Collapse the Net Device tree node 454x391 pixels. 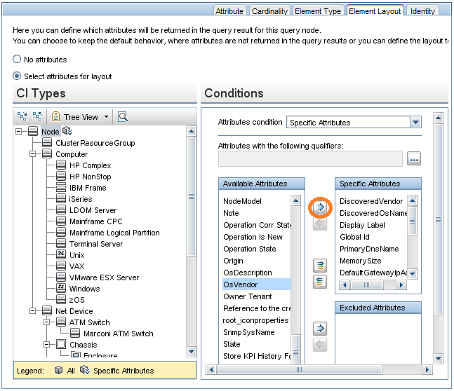click(x=32, y=311)
